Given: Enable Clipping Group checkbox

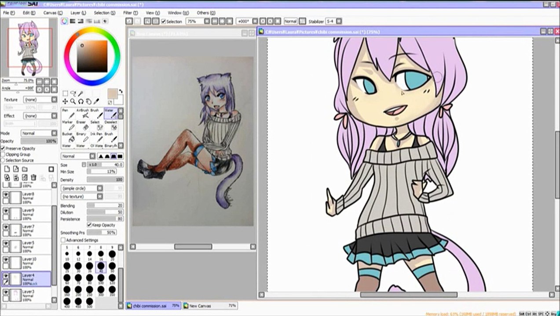Looking at the screenshot, I should click(x=3, y=154).
